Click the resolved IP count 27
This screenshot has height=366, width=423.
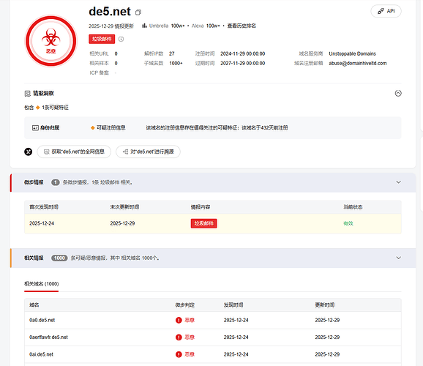pos(171,53)
